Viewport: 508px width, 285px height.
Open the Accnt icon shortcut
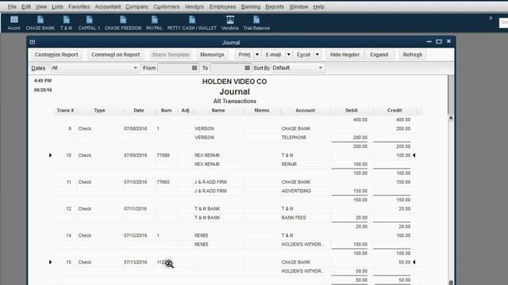14,23
